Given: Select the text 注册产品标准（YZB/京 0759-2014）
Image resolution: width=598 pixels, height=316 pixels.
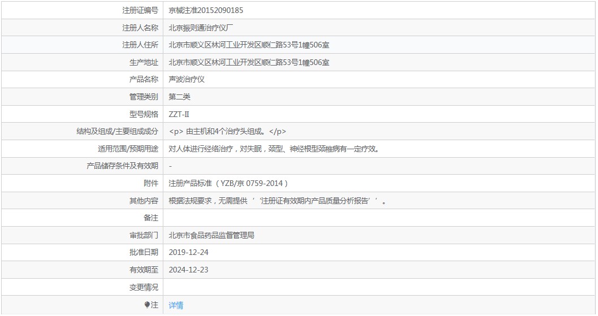Looking at the screenshot, I should (228, 183).
